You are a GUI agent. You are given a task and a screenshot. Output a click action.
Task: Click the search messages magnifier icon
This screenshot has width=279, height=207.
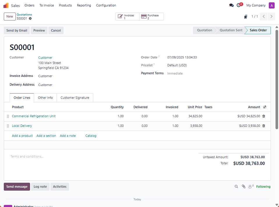click(x=236, y=187)
